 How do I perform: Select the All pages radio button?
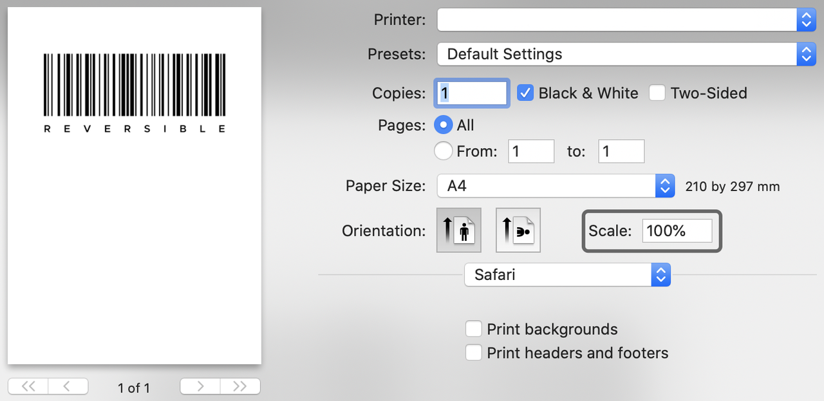(443, 125)
